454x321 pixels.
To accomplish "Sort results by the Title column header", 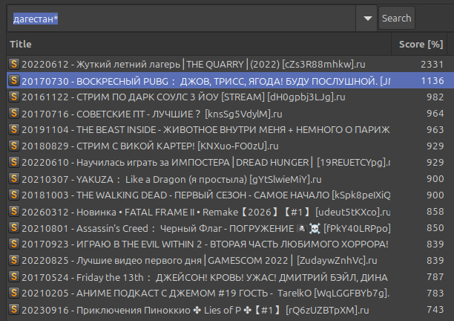I will pos(199,44).
